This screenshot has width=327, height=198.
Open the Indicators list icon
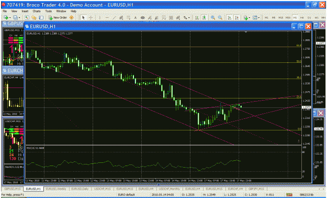(246, 18)
